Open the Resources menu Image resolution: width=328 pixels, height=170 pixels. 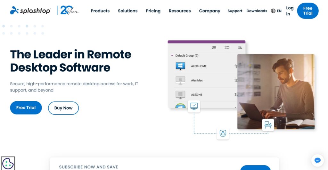(x=180, y=11)
